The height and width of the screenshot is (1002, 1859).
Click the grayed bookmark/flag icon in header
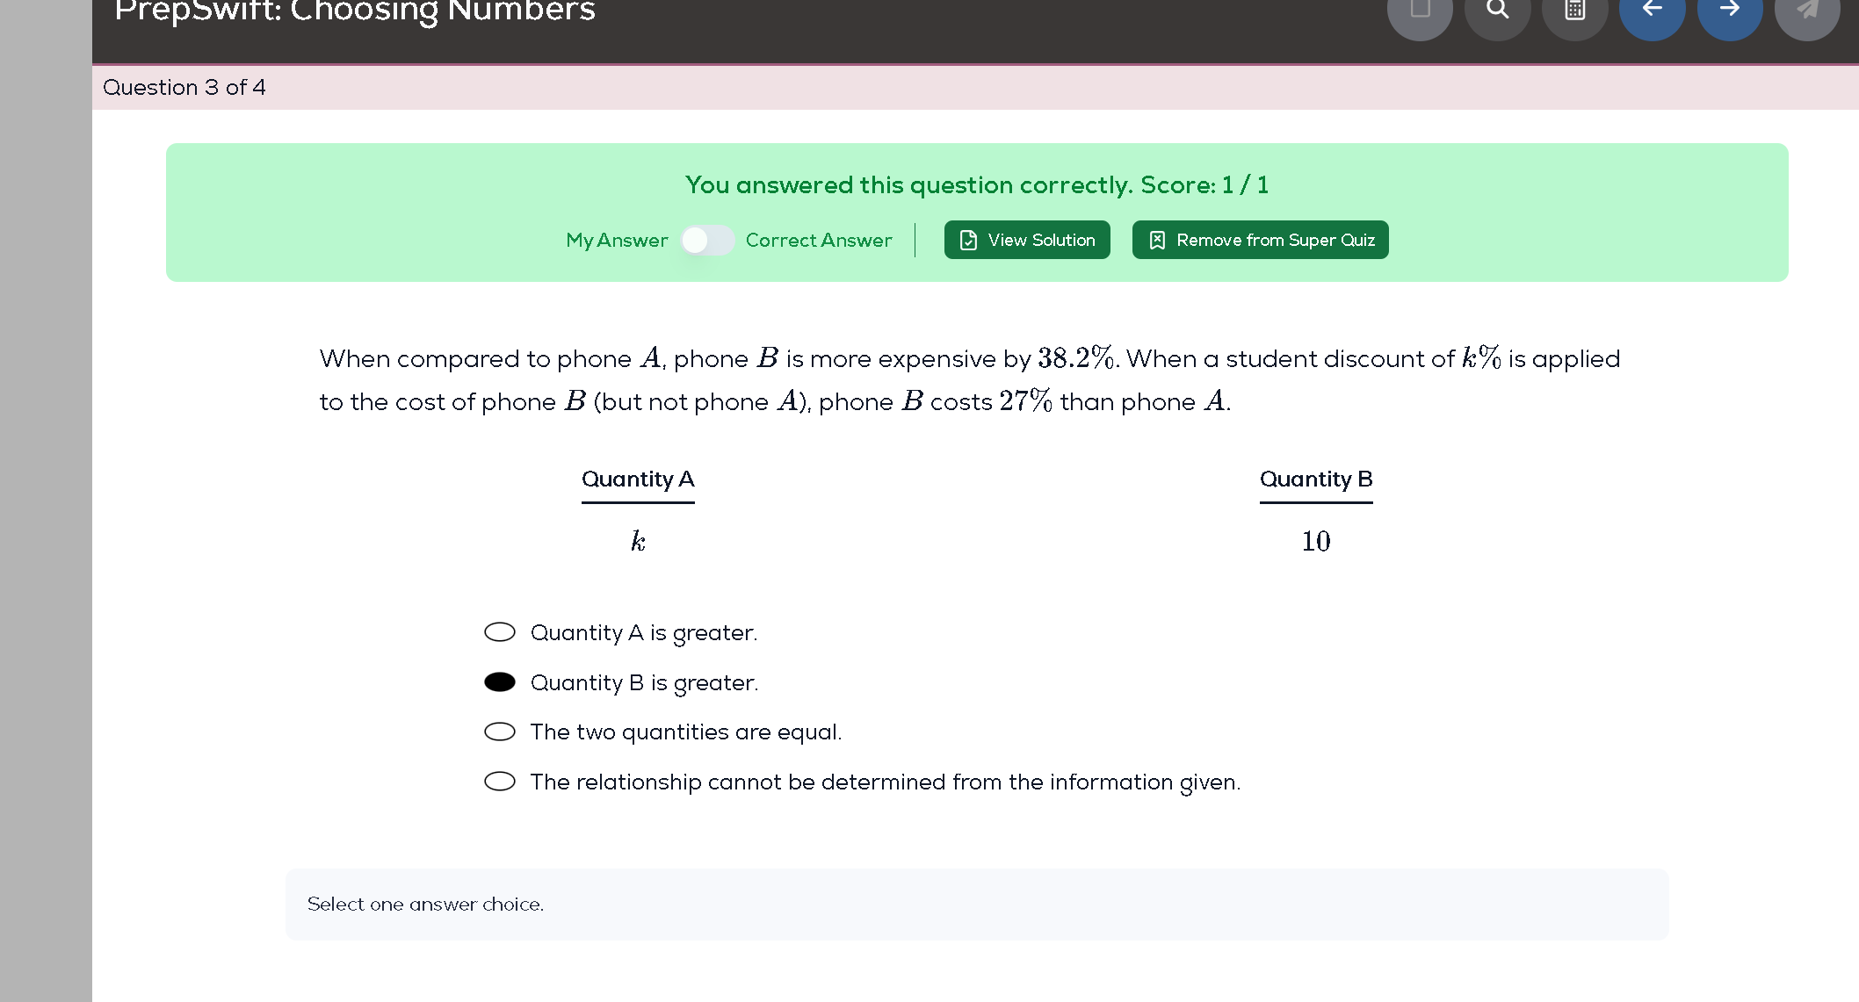click(1421, 10)
